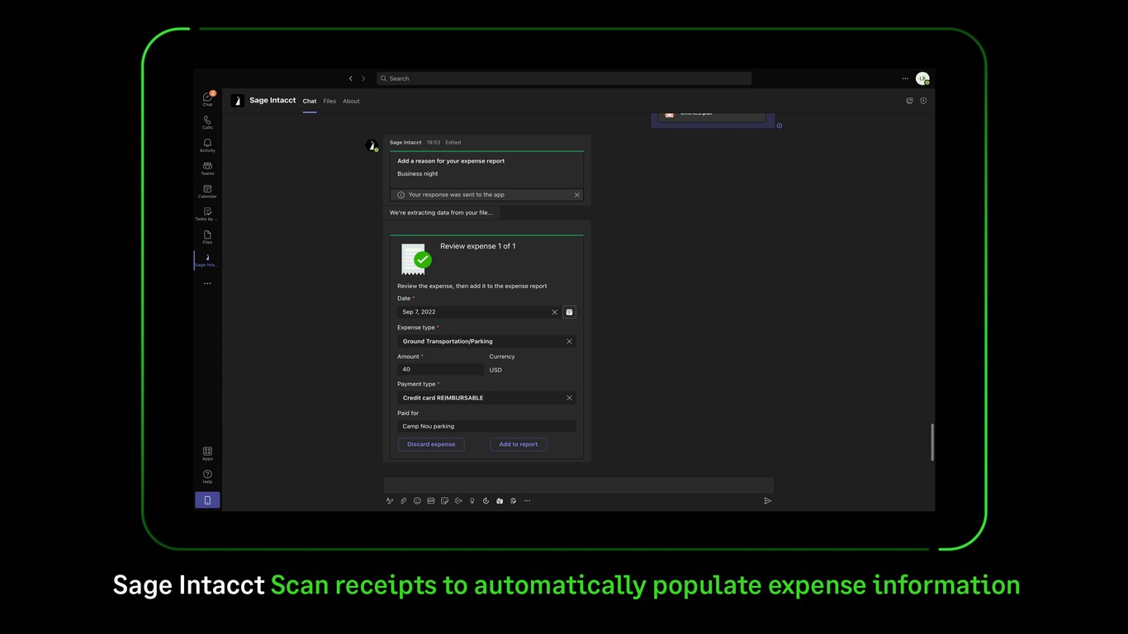Switch to the About tab

(x=351, y=101)
